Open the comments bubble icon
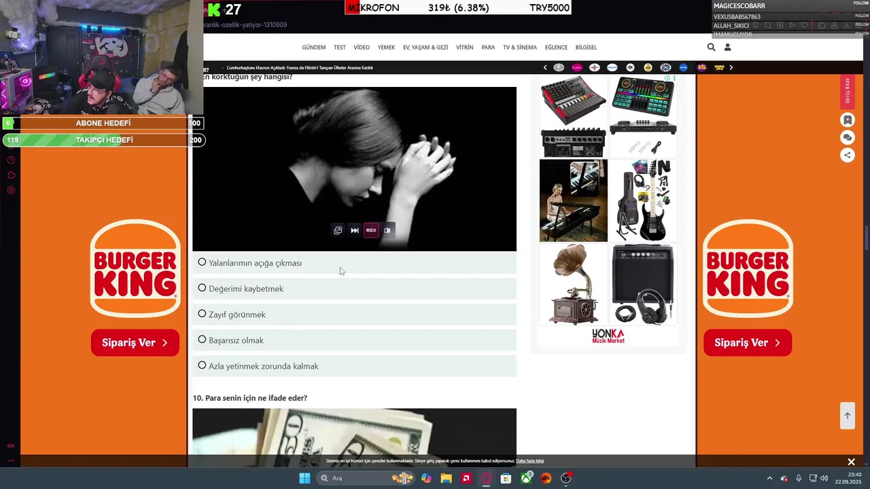 point(847,138)
